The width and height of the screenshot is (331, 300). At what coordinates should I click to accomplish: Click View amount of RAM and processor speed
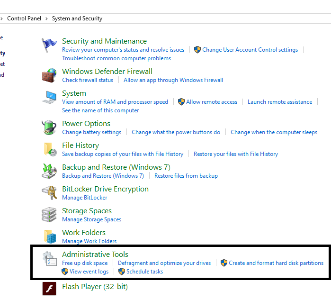115,102
